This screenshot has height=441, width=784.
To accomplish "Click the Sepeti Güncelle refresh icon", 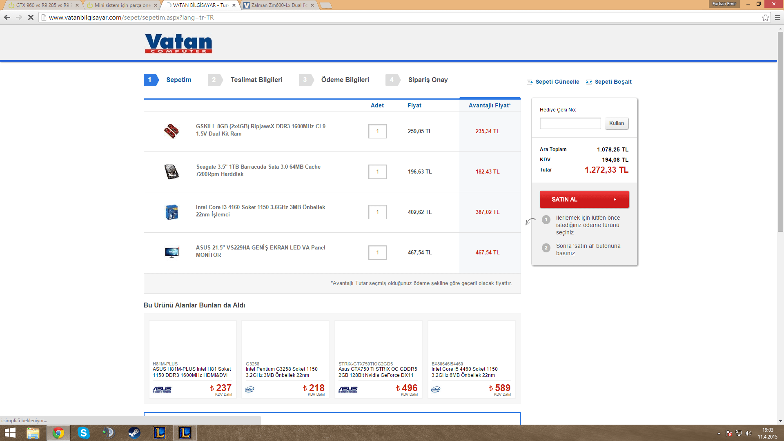I will pos(530,82).
